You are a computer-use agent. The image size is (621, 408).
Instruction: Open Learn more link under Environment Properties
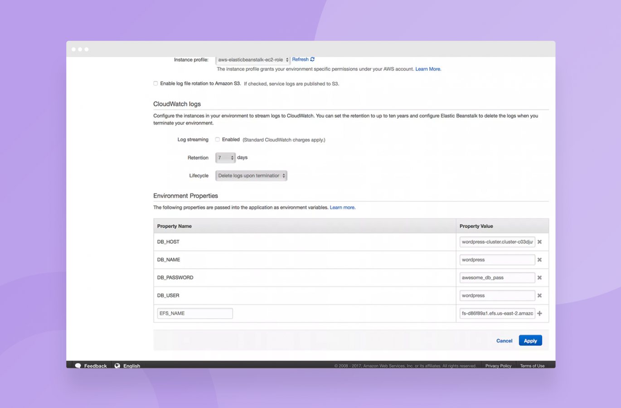pos(342,207)
